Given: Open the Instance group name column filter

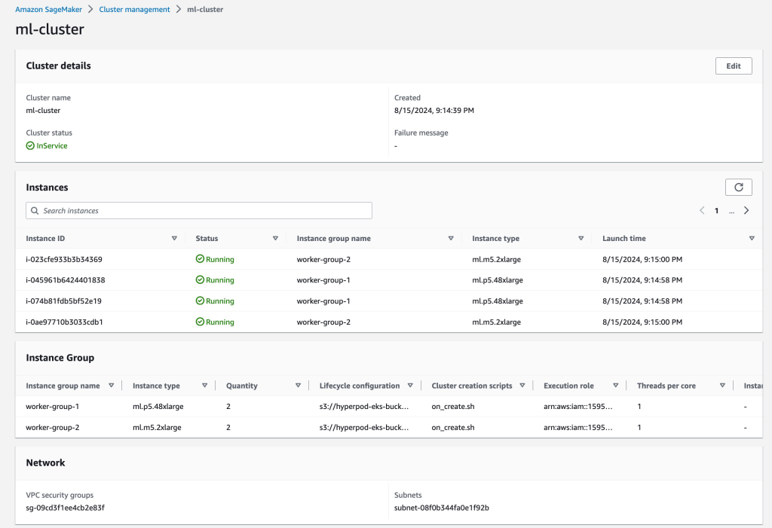Looking at the screenshot, I should click(451, 238).
